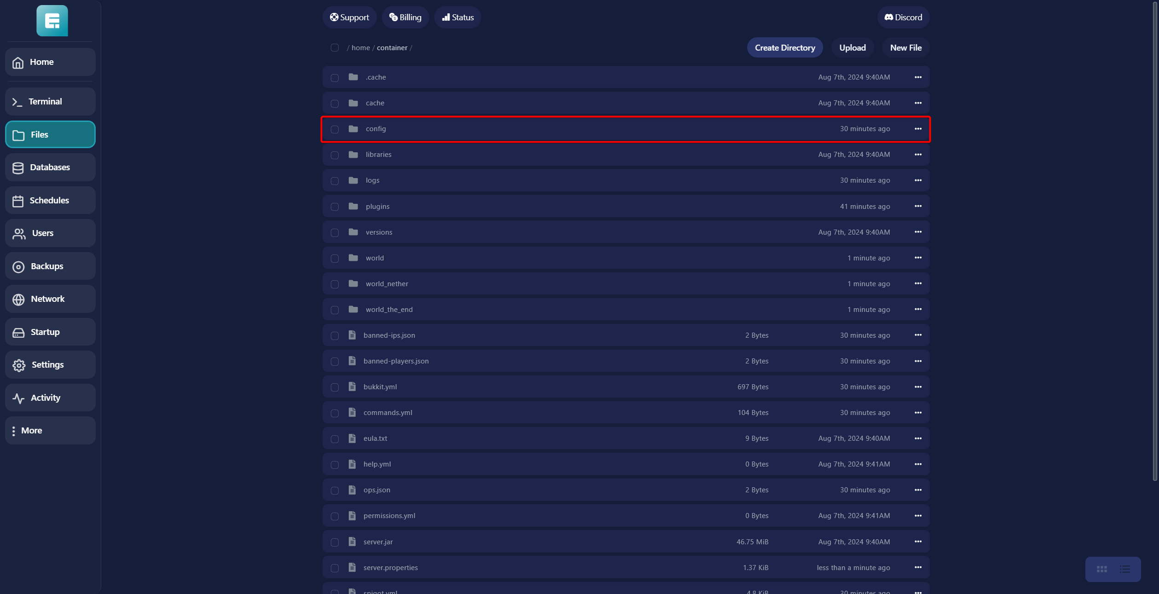Go to the Terminal sidebar tab

(x=50, y=101)
